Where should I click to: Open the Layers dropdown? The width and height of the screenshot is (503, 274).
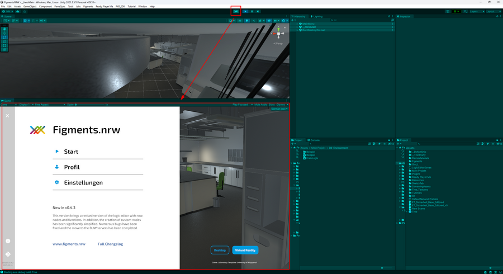point(477,12)
